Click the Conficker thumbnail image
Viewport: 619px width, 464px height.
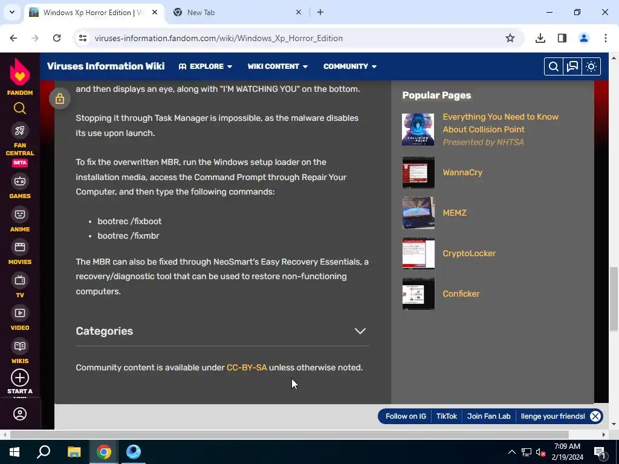418,294
